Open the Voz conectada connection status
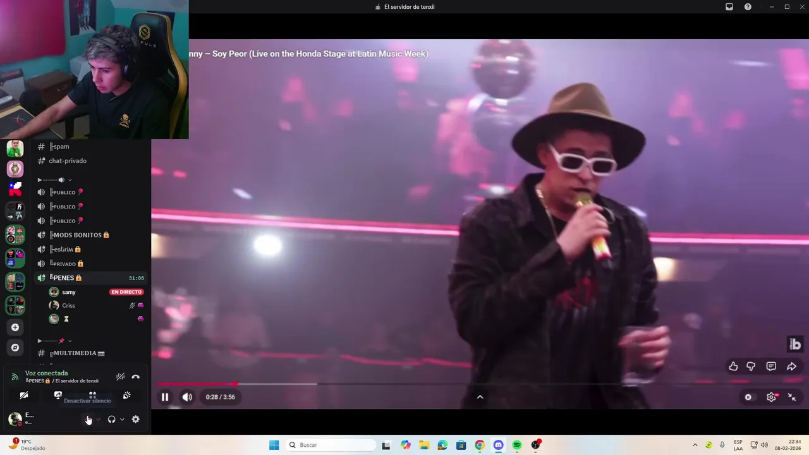This screenshot has height=455, width=809. click(x=46, y=373)
